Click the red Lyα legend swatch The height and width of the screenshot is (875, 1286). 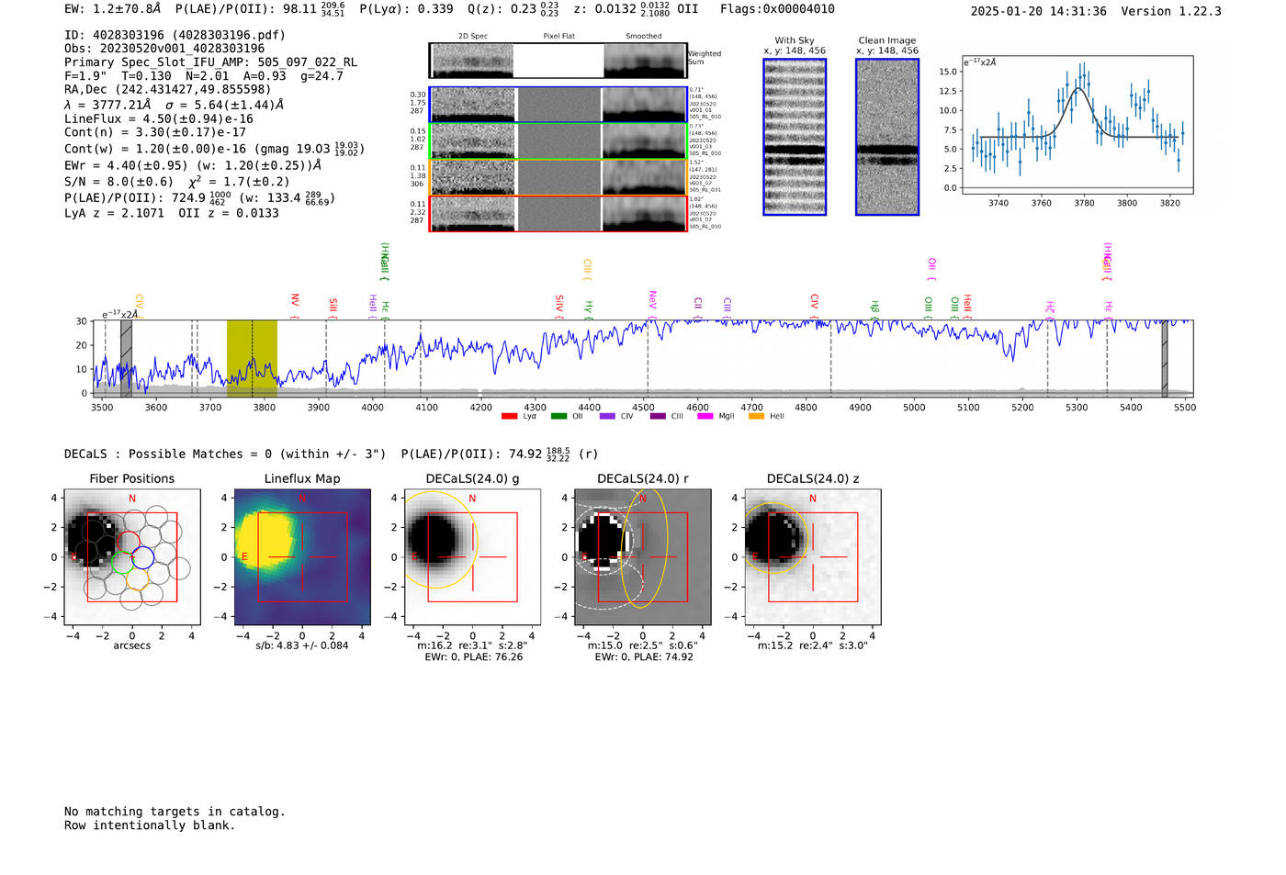click(509, 416)
